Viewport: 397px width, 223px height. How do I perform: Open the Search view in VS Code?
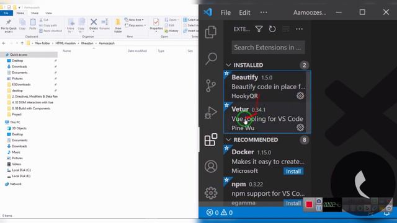211,59
